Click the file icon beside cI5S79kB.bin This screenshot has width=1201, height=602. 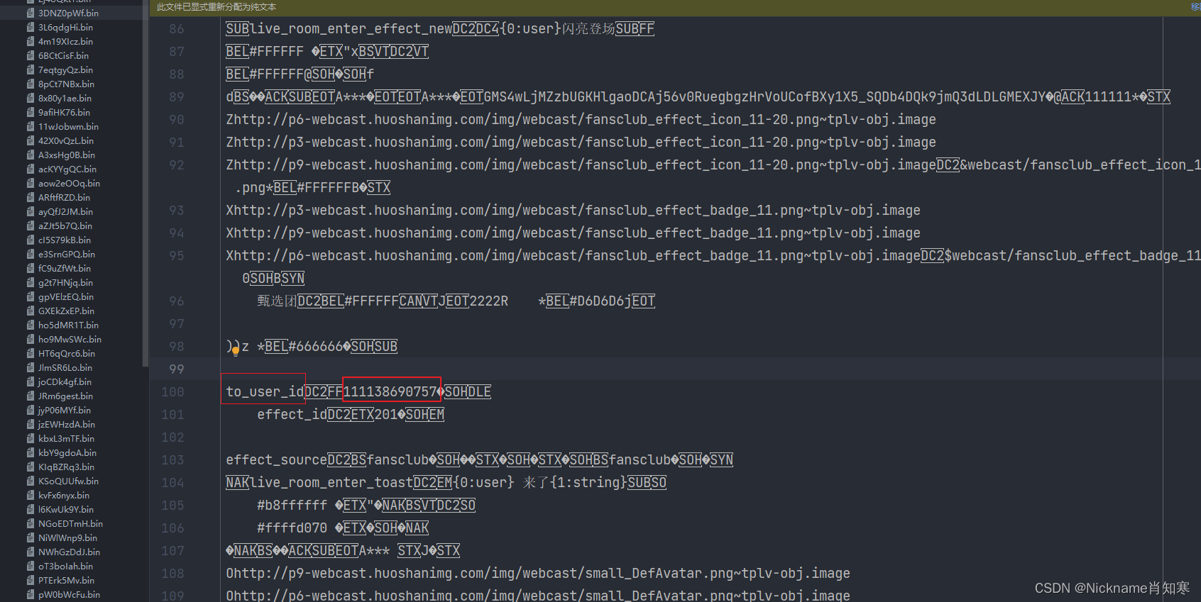click(31, 240)
